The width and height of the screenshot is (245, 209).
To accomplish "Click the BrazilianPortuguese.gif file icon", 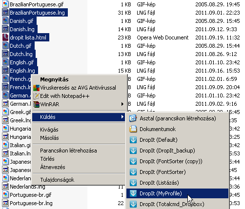I will tap(5, 4).
